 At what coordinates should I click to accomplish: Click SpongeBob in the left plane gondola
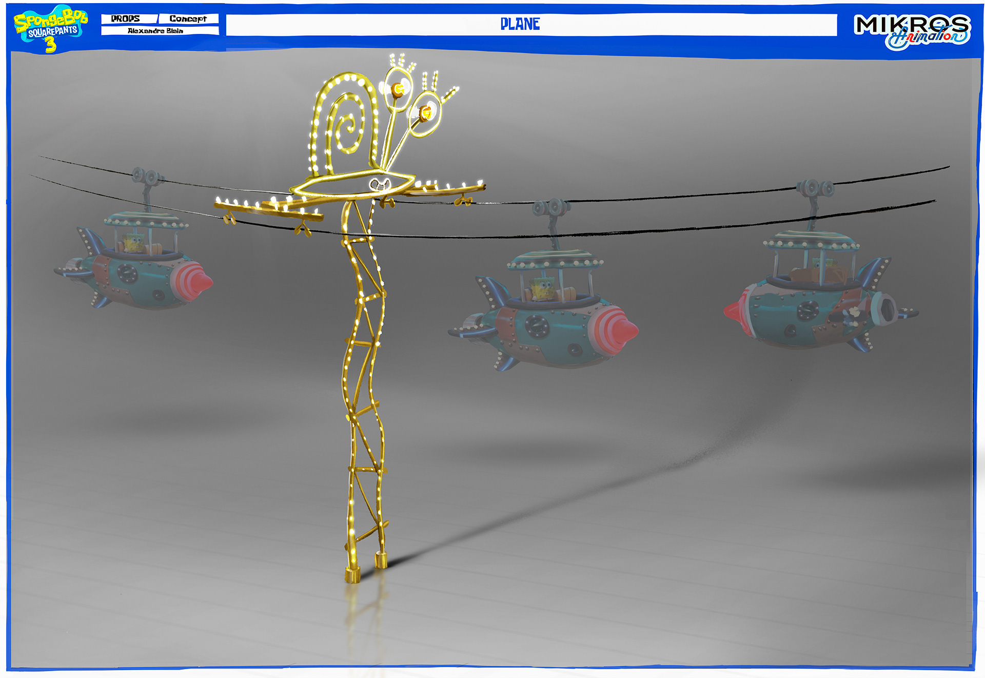[x=134, y=243]
